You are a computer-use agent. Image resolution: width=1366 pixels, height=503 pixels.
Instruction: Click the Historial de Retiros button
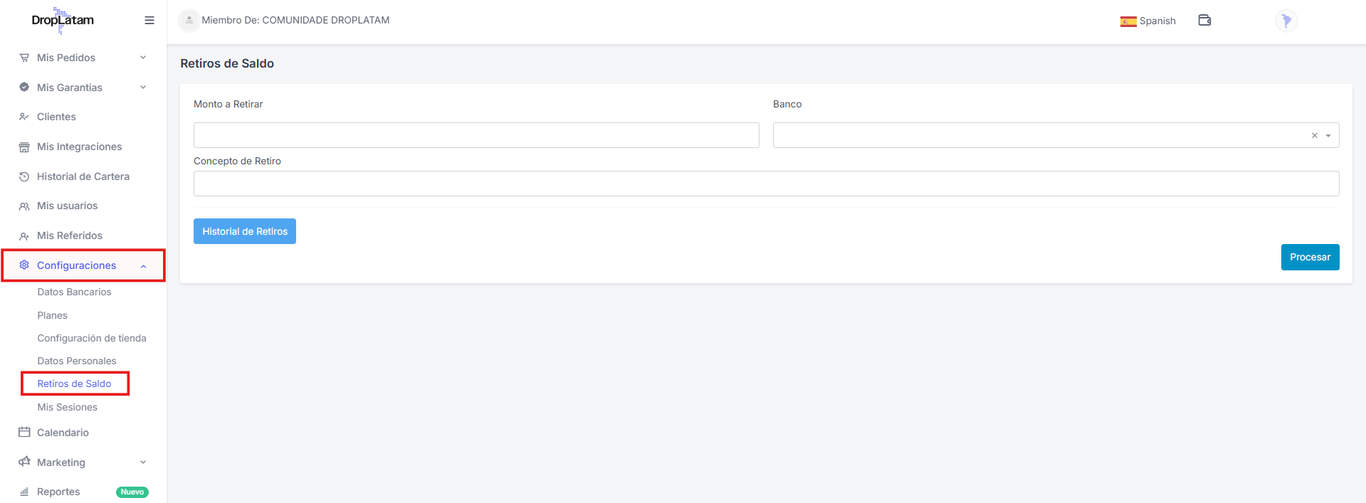click(244, 231)
